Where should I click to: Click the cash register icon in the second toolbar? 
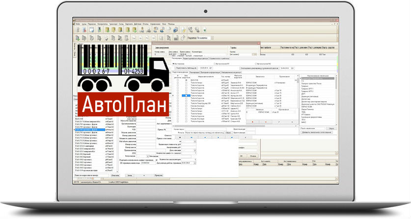[x=176, y=38]
